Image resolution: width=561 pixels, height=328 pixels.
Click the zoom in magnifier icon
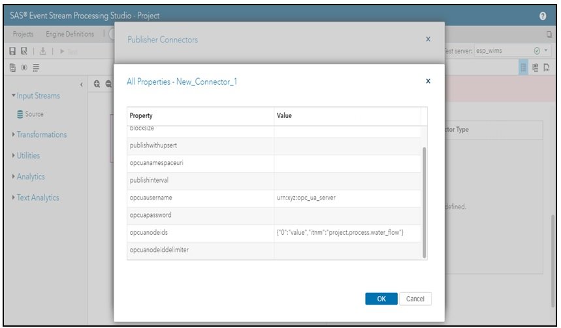coord(97,84)
